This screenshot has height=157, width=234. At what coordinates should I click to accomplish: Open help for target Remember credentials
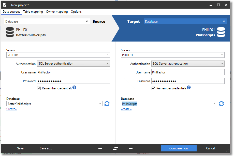point(189,87)
